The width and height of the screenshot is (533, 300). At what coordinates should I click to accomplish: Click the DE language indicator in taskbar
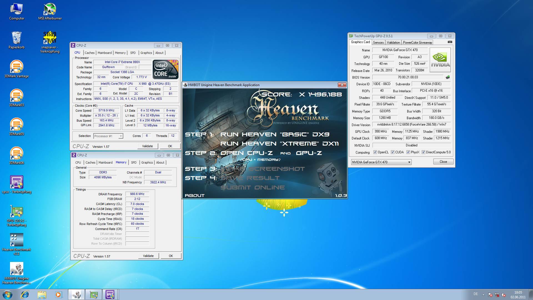[476, 294]
